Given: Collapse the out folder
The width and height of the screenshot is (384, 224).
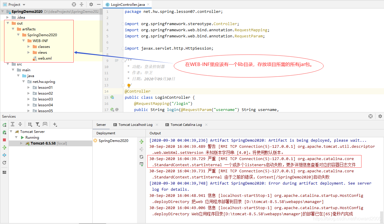Looking at the screenshot, I should click(8, 23).
